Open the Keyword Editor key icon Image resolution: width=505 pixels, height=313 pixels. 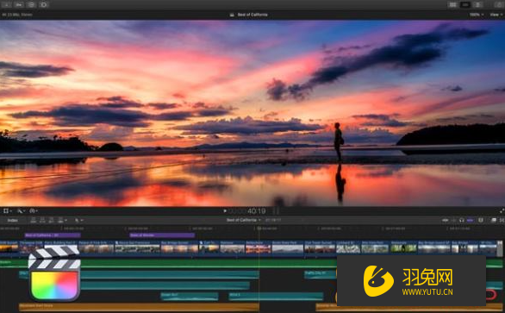coord(19,4)
